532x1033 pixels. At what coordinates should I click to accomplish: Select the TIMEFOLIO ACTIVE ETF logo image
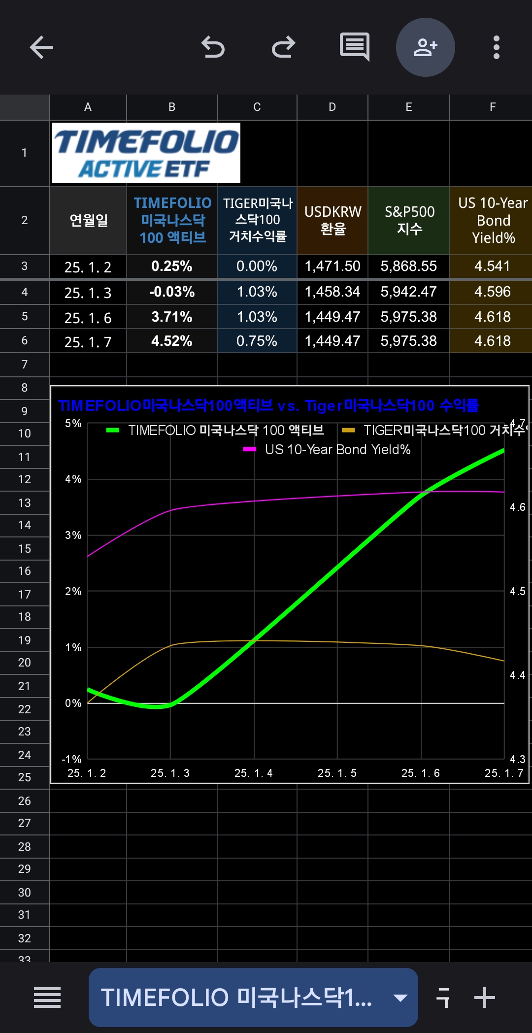[146, 153]
